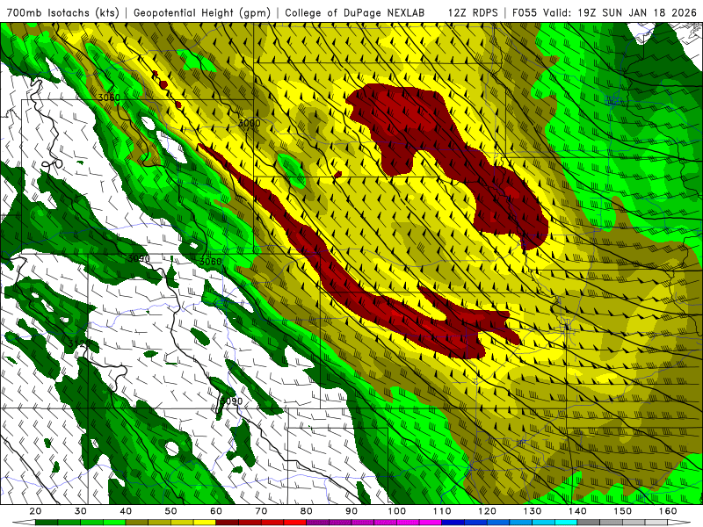Click the '110' value on the color scale
This screenshot has height=527, width=703.
pos(442,511)
